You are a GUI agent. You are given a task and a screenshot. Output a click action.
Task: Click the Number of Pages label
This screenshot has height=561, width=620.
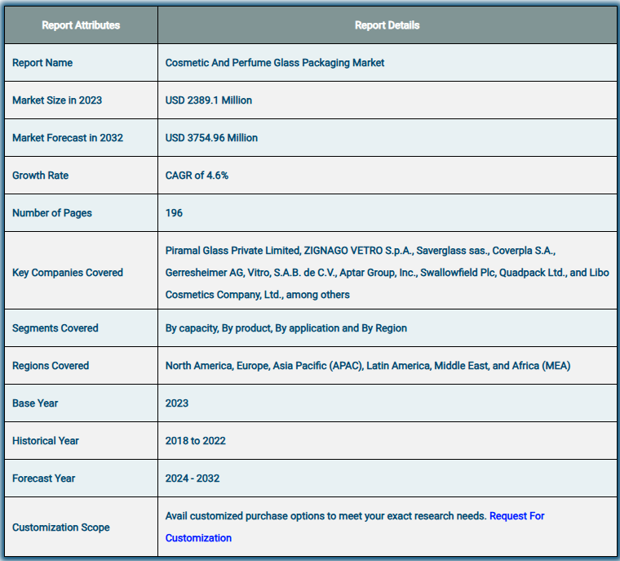pos(51,213)
